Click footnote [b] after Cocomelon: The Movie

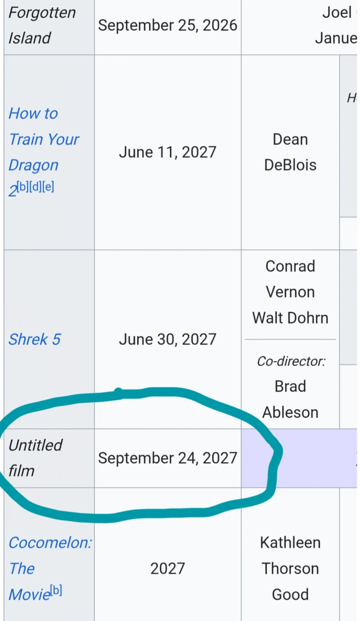[x=56, y=590]
